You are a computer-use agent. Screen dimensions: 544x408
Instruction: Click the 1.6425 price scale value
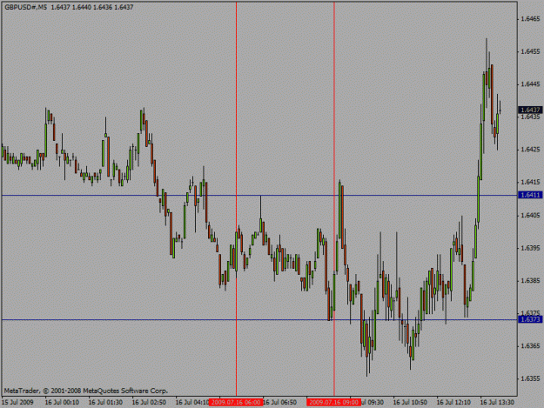tap(530, 150)
